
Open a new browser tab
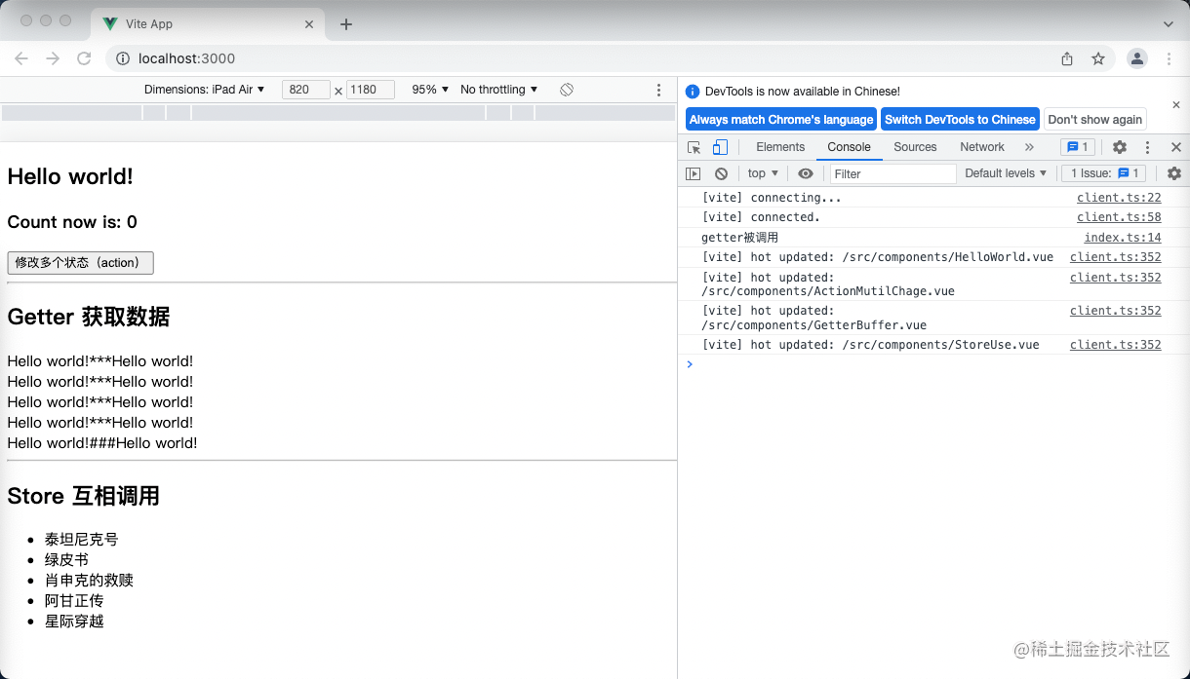(x=345, y=24)
